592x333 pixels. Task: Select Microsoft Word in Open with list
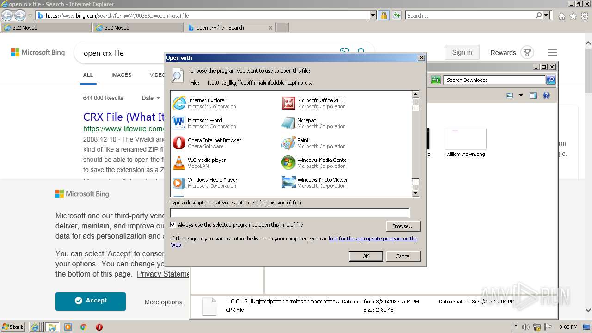(x=204, y=123)
